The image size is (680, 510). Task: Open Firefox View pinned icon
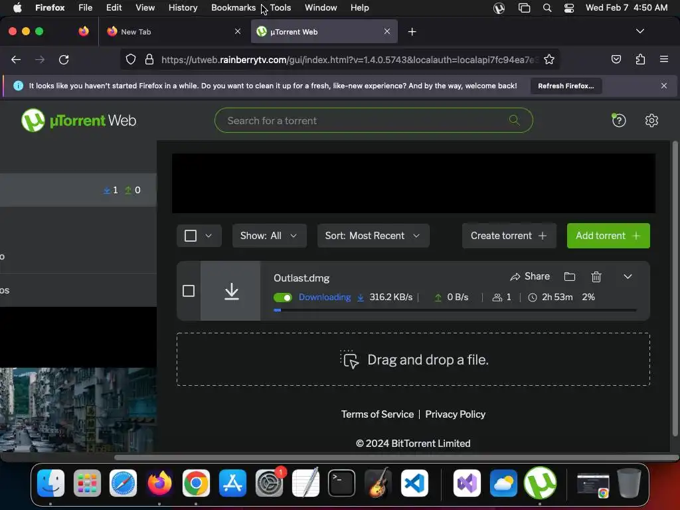pyautogui.click(x=84, y=31)
